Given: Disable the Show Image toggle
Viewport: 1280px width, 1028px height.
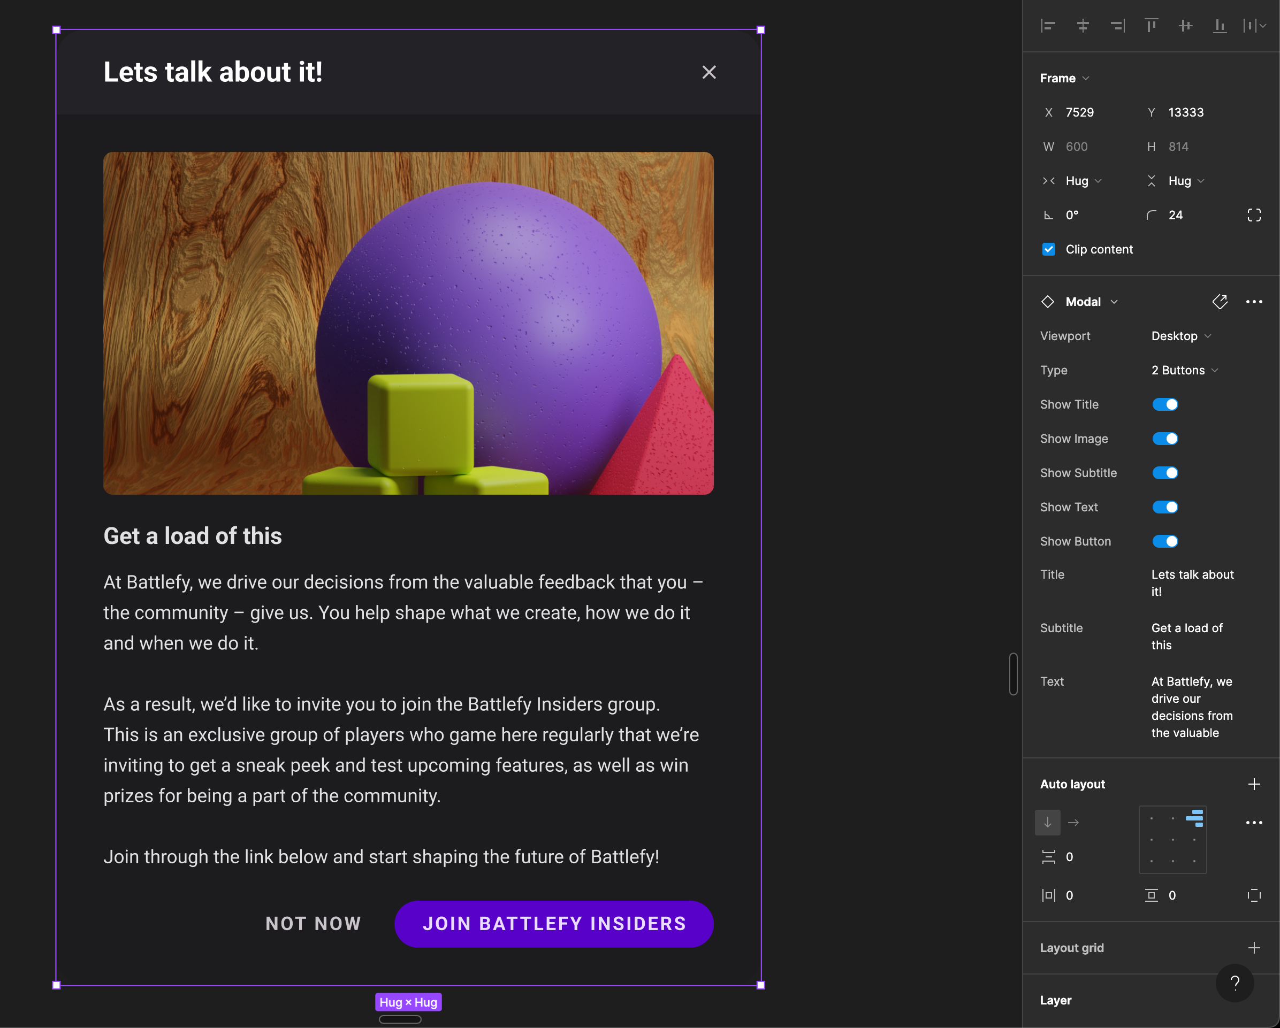Looking at the screenshot, I should [x=1165, y=439].
